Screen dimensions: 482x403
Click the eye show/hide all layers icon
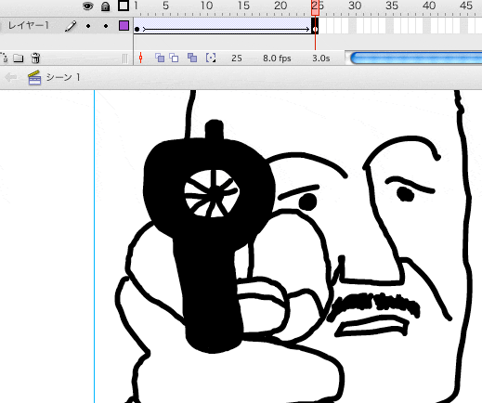88,6
